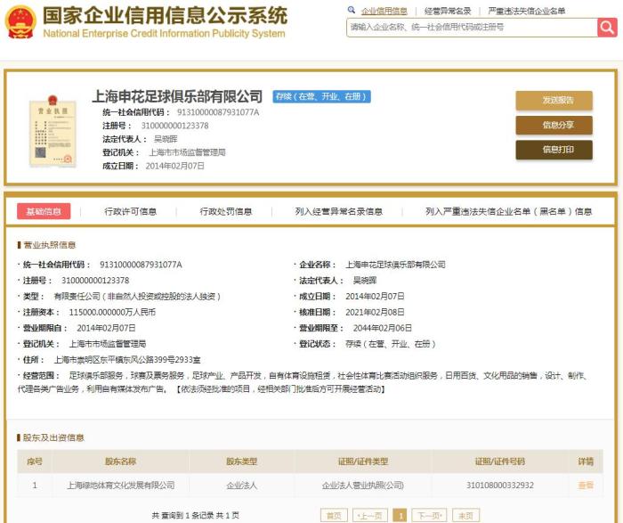
Task: Select page 1 in the pagination
Action: click(x=400, y=516)
